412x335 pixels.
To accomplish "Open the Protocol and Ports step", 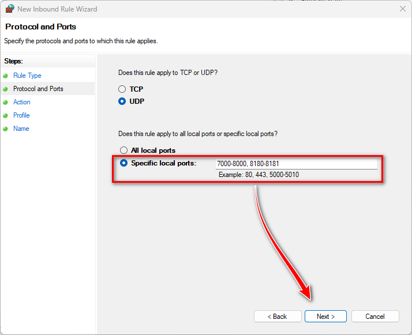I will point(38,89).
